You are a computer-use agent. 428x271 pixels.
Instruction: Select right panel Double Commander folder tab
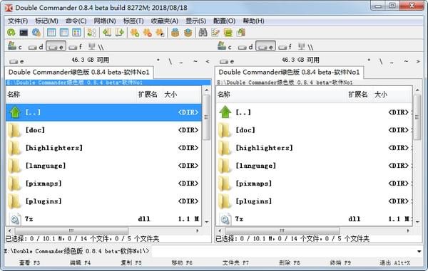[x=290, y=73]
